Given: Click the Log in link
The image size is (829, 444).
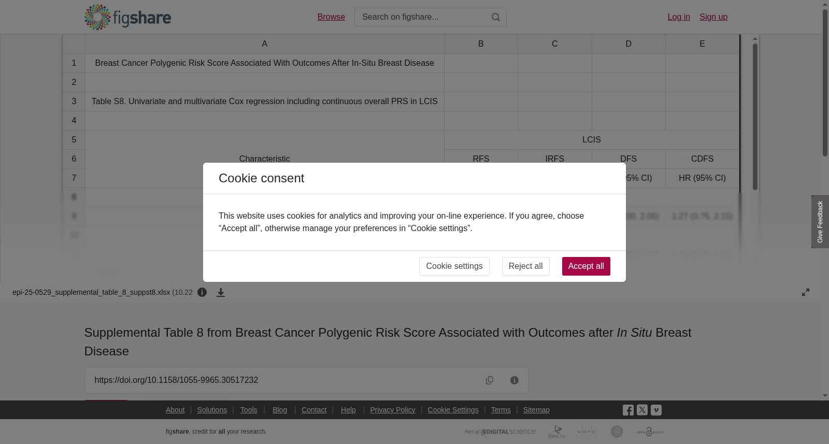Looking at the screenshot, I should (x=679, y=17).
